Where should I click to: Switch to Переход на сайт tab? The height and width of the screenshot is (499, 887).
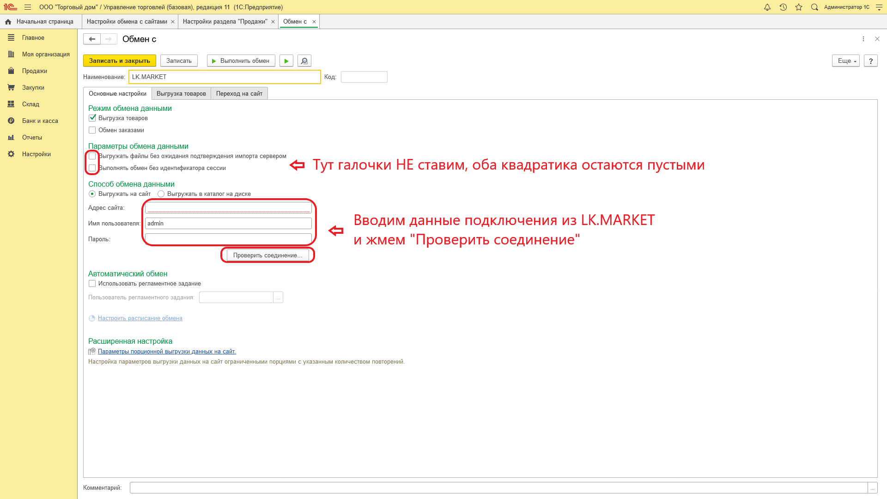pyautogui.click(x=239, y=93)
